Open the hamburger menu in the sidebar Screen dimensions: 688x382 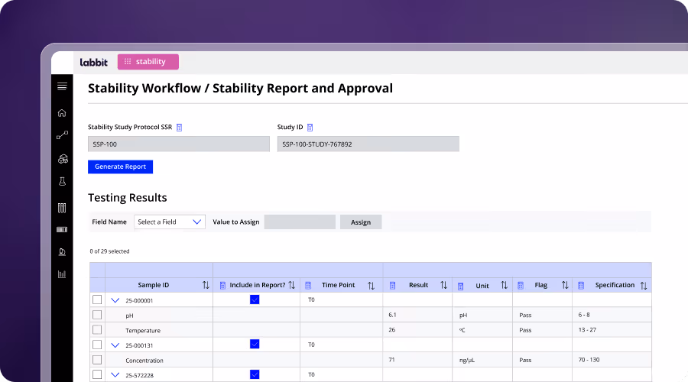coord(62,86)
